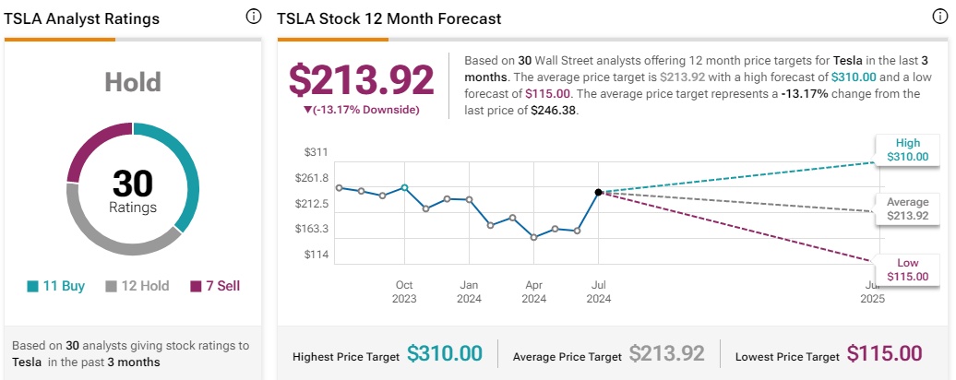
Task: Click the purple Sell segment of donut
Action: 84,156
